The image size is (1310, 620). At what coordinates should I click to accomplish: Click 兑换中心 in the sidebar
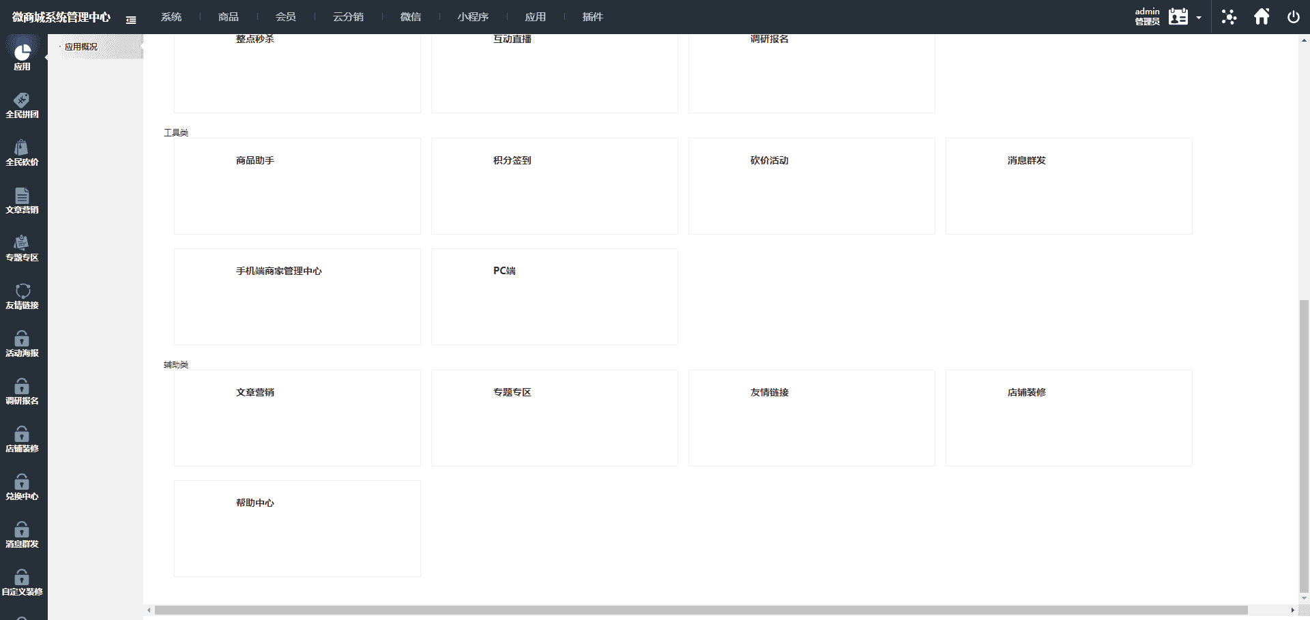pyautogui.click(x=23, y=488)
